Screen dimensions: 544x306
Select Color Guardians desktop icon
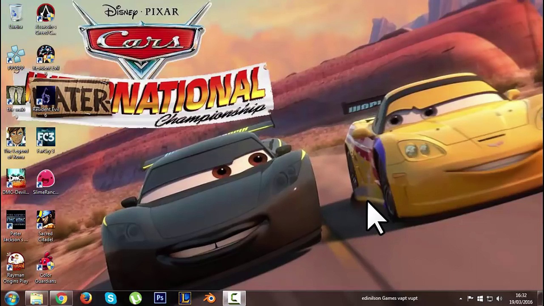point(46,261)
